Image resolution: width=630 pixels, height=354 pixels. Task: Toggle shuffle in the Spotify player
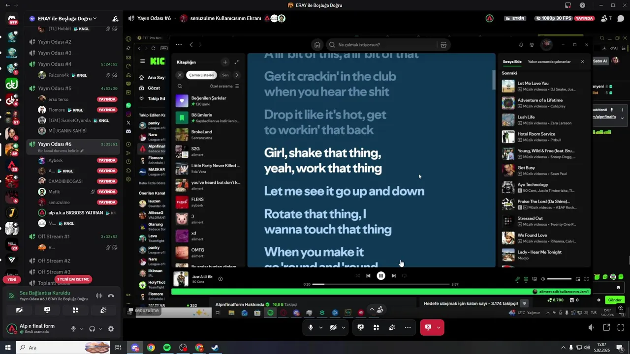click(358, 276)
